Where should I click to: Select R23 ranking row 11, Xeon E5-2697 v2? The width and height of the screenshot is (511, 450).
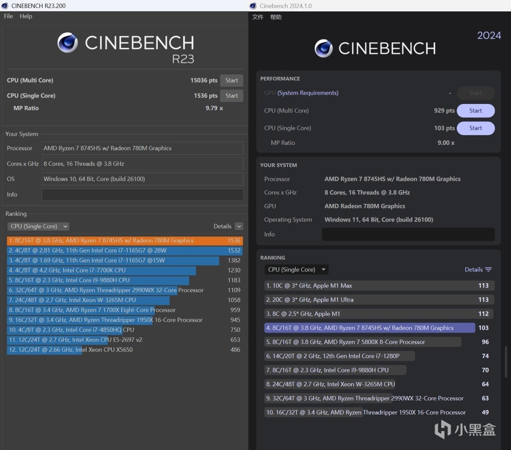(x=125, y=340)
